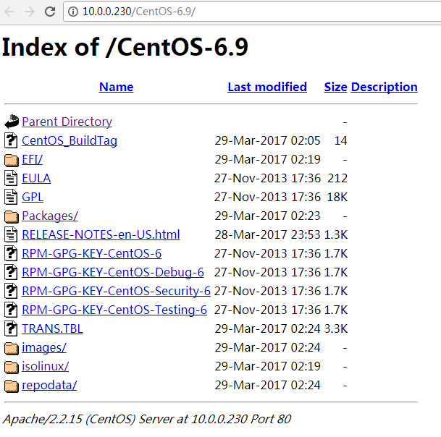The height and width of the screenshot is (437, 441).
Task: Open the EFI/ folder
Action: (33, 159)
